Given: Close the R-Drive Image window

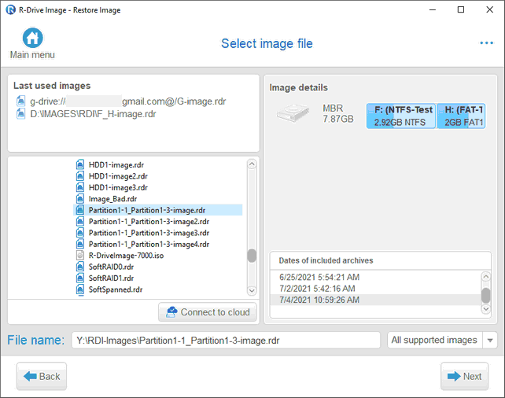Looking at the screenshot, I should pyautogui.click(x=489, y=9).
